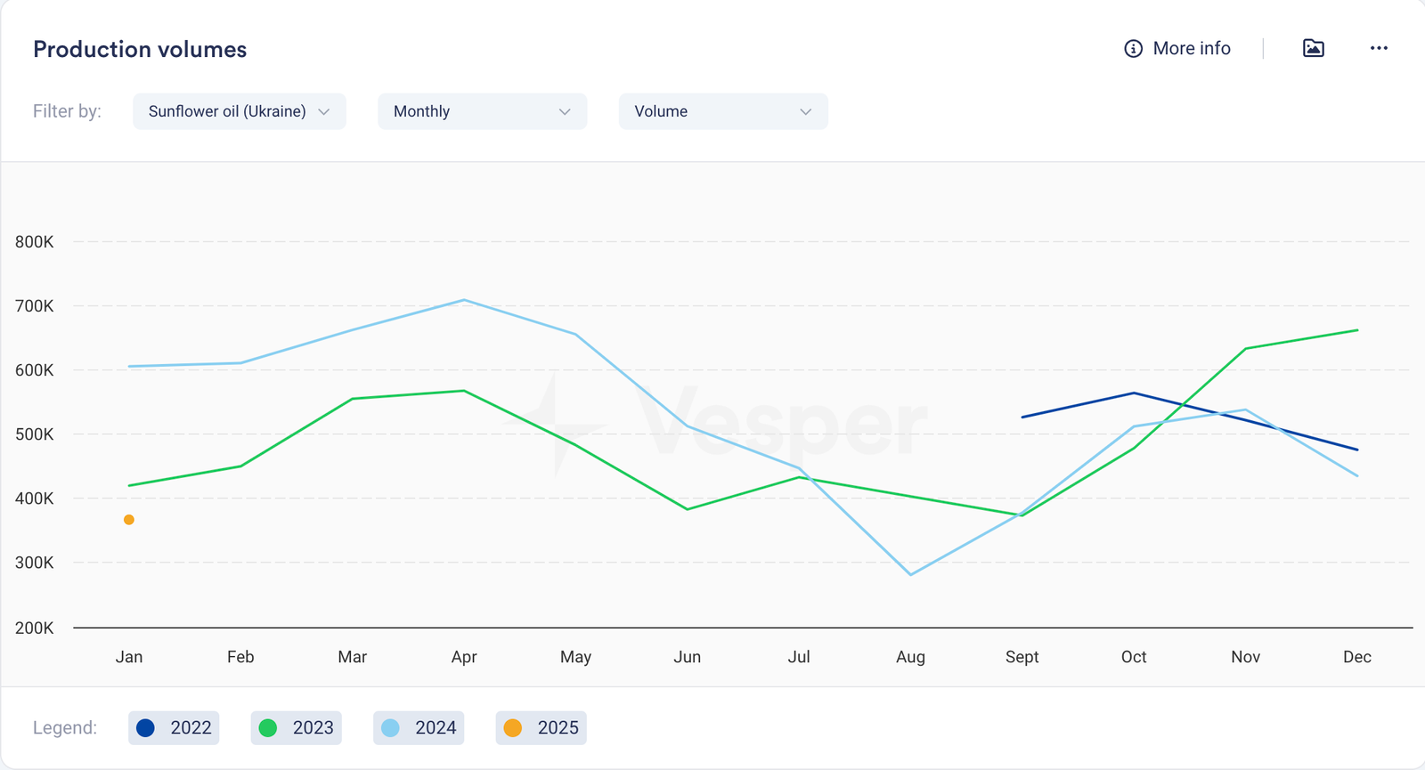
Task: Expand the Monthly frequency dropdown
Action: [482, 111]
